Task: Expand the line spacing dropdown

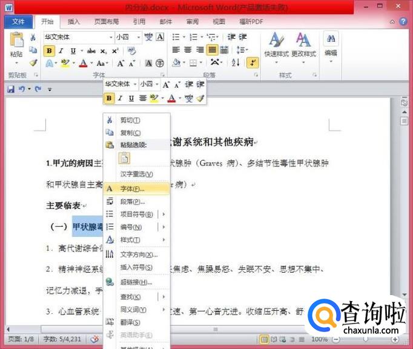Action: point(242,50)
